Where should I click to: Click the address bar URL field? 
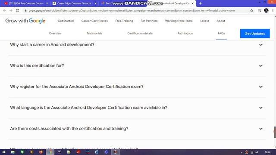132,10
